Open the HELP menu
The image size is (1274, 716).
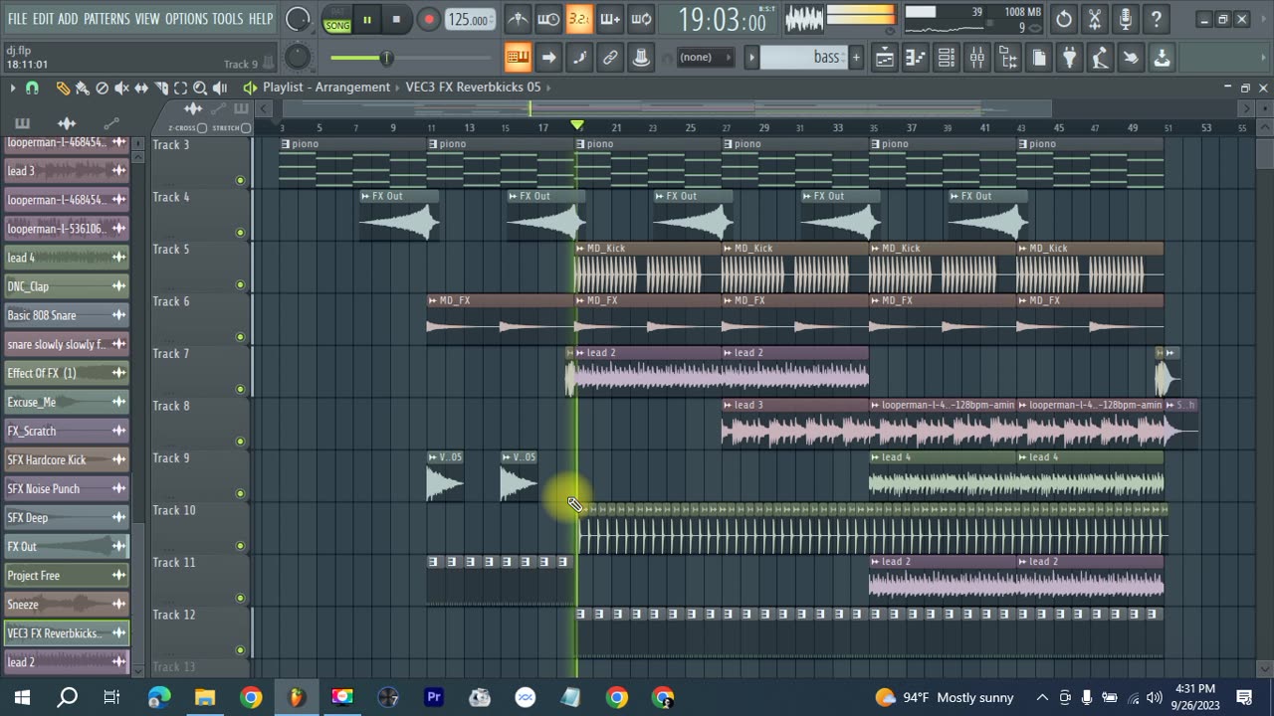pos(261,19)
